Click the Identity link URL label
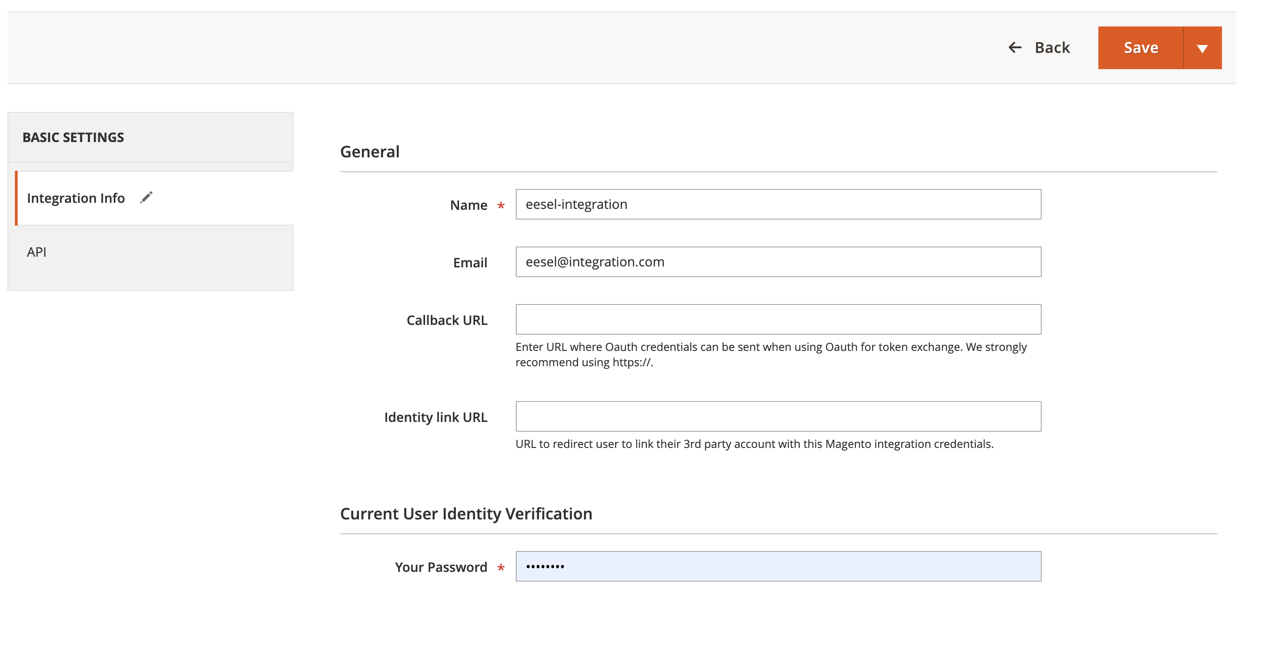 (435, 417)
